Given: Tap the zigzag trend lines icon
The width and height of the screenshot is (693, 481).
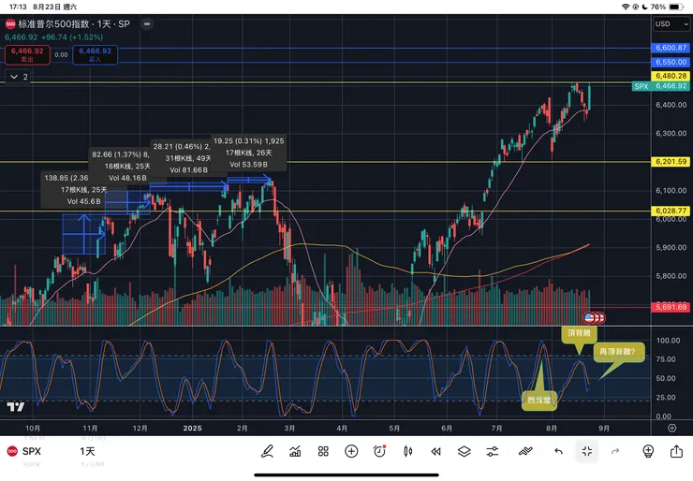Looking at the screenshot, I should (525, 451).
